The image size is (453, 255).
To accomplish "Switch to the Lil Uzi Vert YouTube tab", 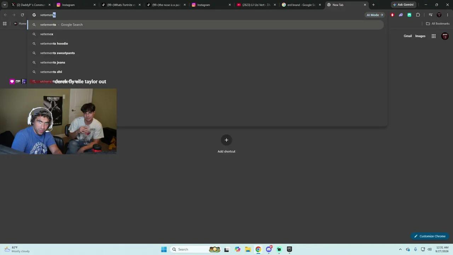I will [257, 5].
